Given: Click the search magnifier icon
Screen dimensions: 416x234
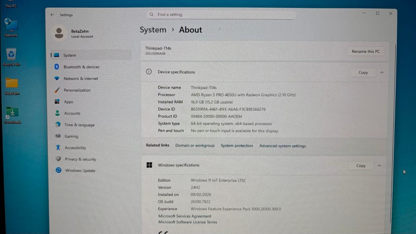Looking at the screenshot, I should pyautogui.click(x=152, y=15).
